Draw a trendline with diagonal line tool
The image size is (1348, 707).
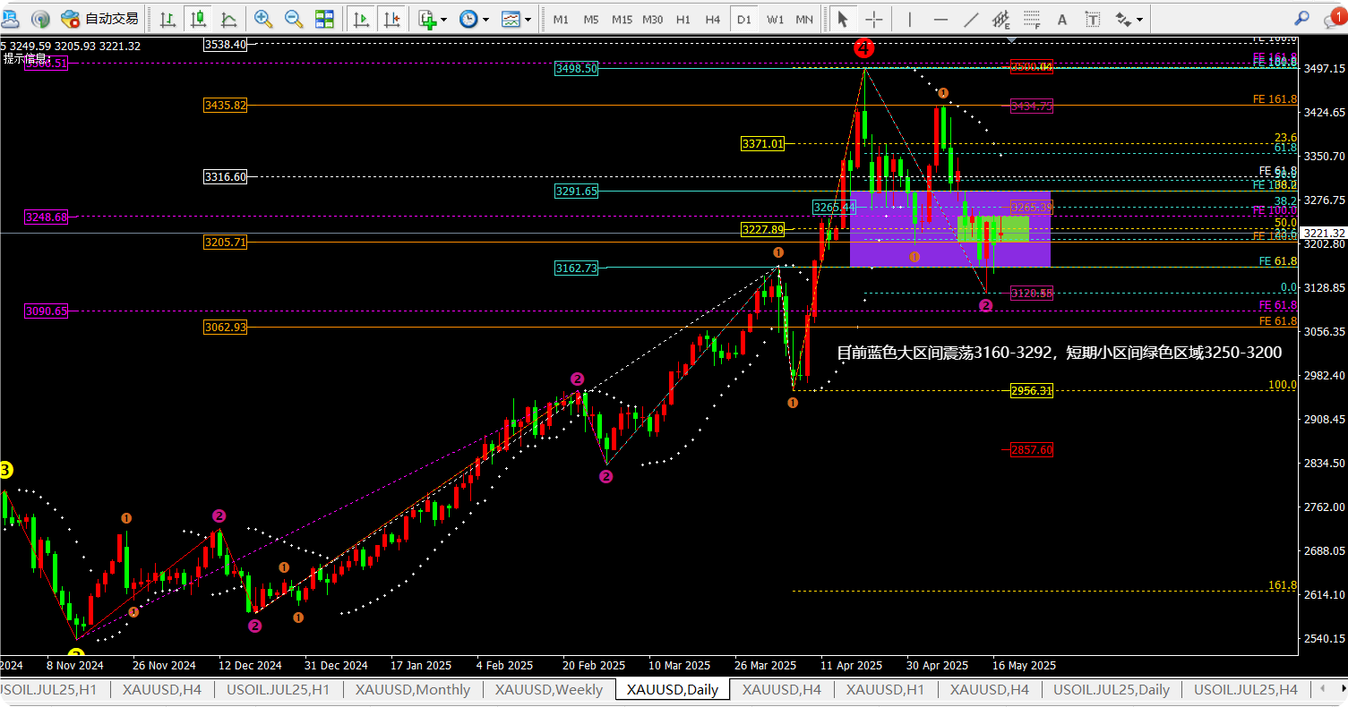(971, 19)
